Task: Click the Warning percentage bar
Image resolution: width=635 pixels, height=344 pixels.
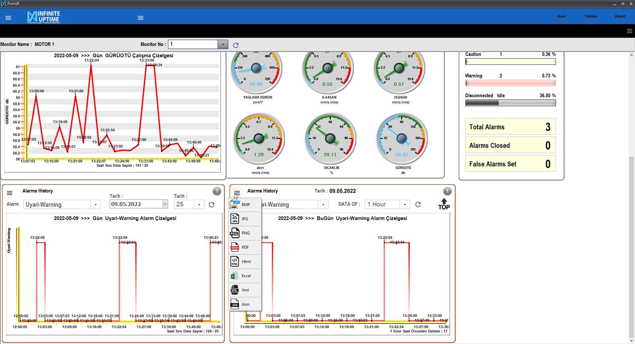Action: tap(510, 83)
